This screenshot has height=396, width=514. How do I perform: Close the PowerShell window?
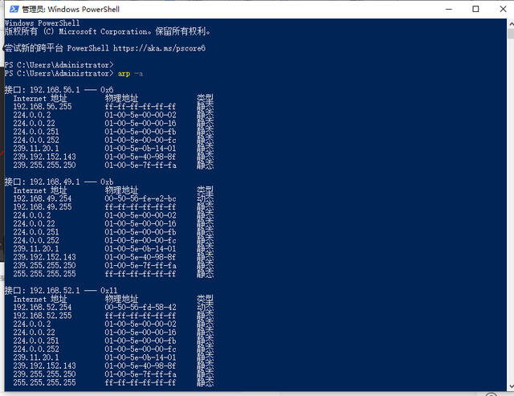tap(503, 9)
